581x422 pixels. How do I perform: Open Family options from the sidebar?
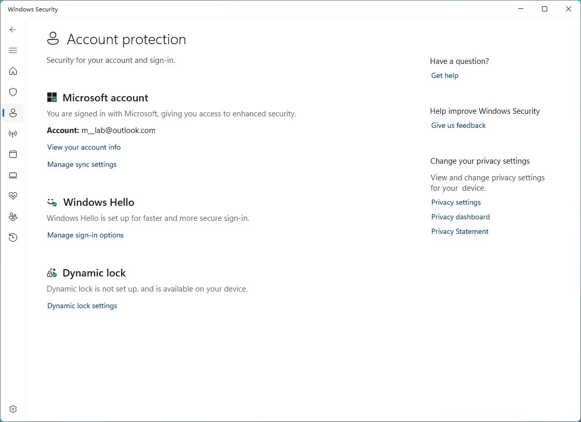click(x=13, y=217)
